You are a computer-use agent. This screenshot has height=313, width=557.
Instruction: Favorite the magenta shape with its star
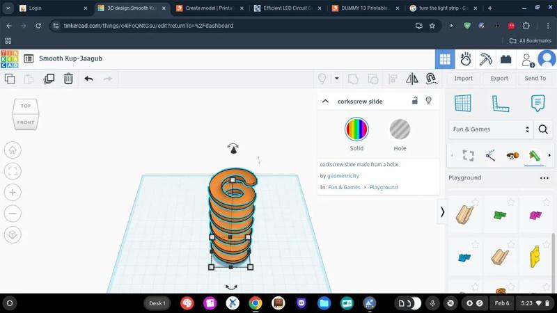pos(546,202)
